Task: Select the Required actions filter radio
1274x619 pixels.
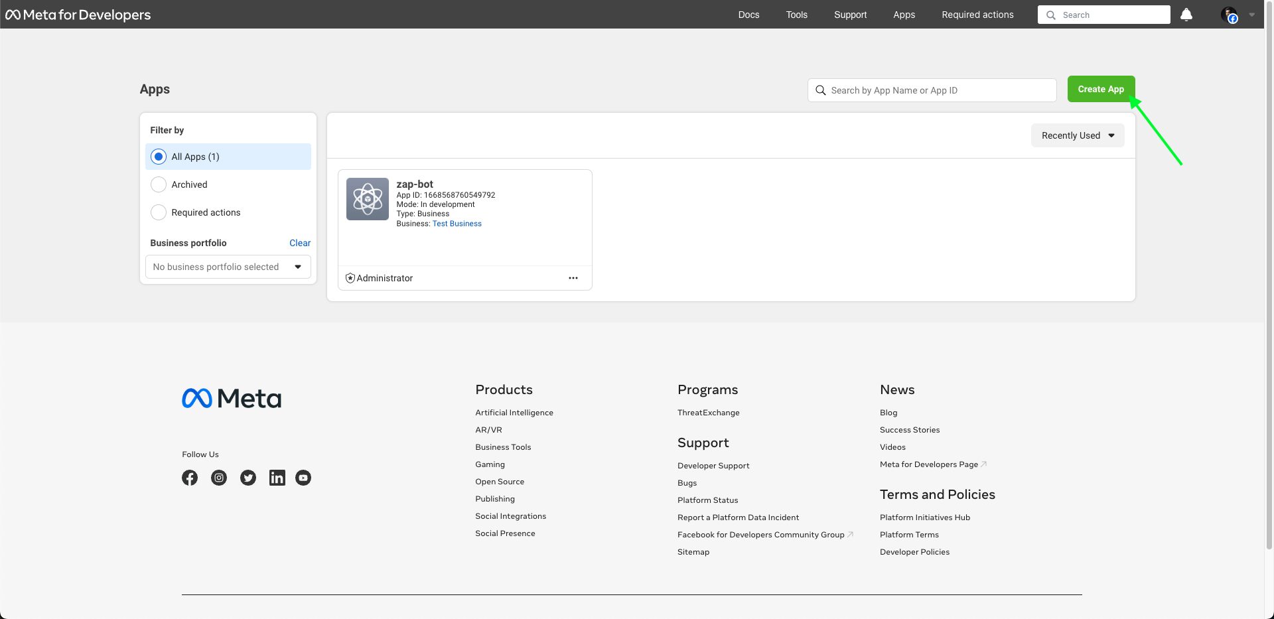Action: (x=159, y=212)
